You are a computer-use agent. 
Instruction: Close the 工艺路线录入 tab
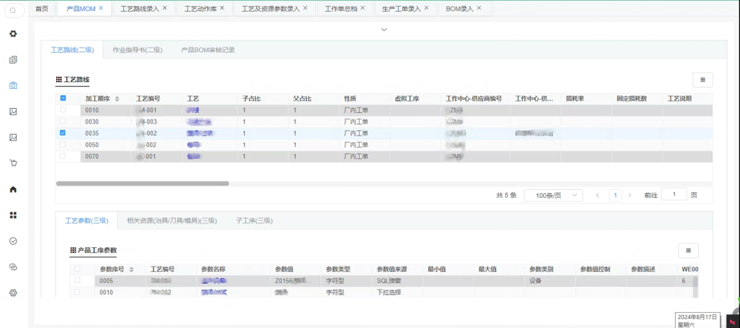coord(164,8)
